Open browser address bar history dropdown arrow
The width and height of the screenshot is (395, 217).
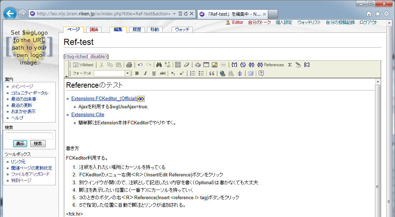[174, 14]
